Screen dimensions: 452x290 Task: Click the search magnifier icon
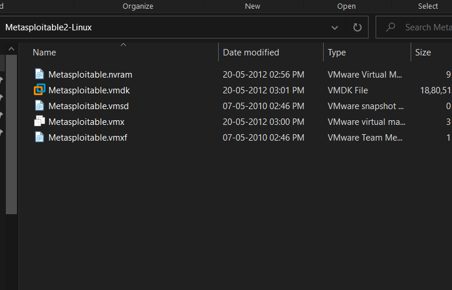391,27
